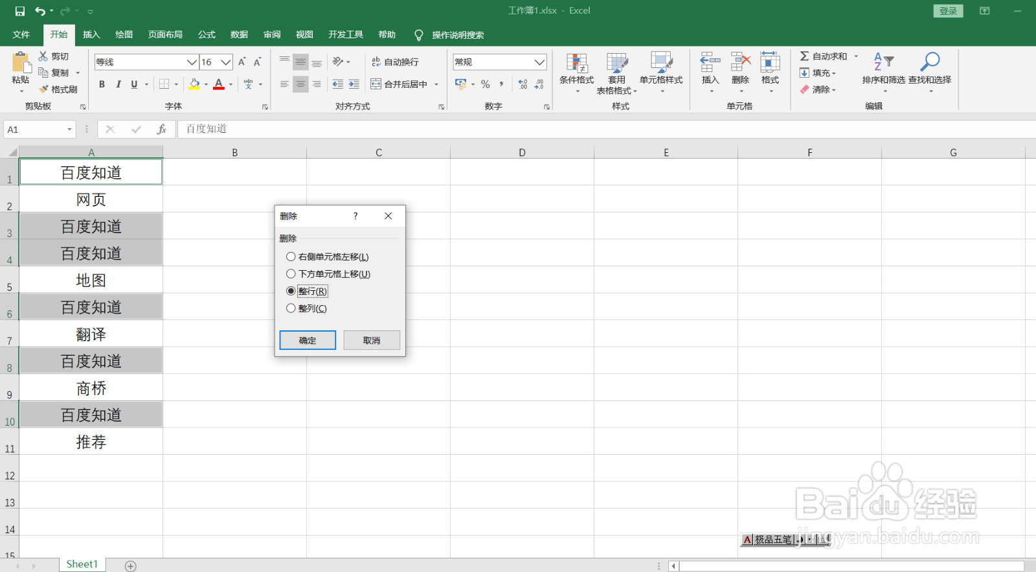This screenshot has height=572, width=1036.
Task: Click the Delete cells (删除) ribbon icon
Action: click(740, 63)
